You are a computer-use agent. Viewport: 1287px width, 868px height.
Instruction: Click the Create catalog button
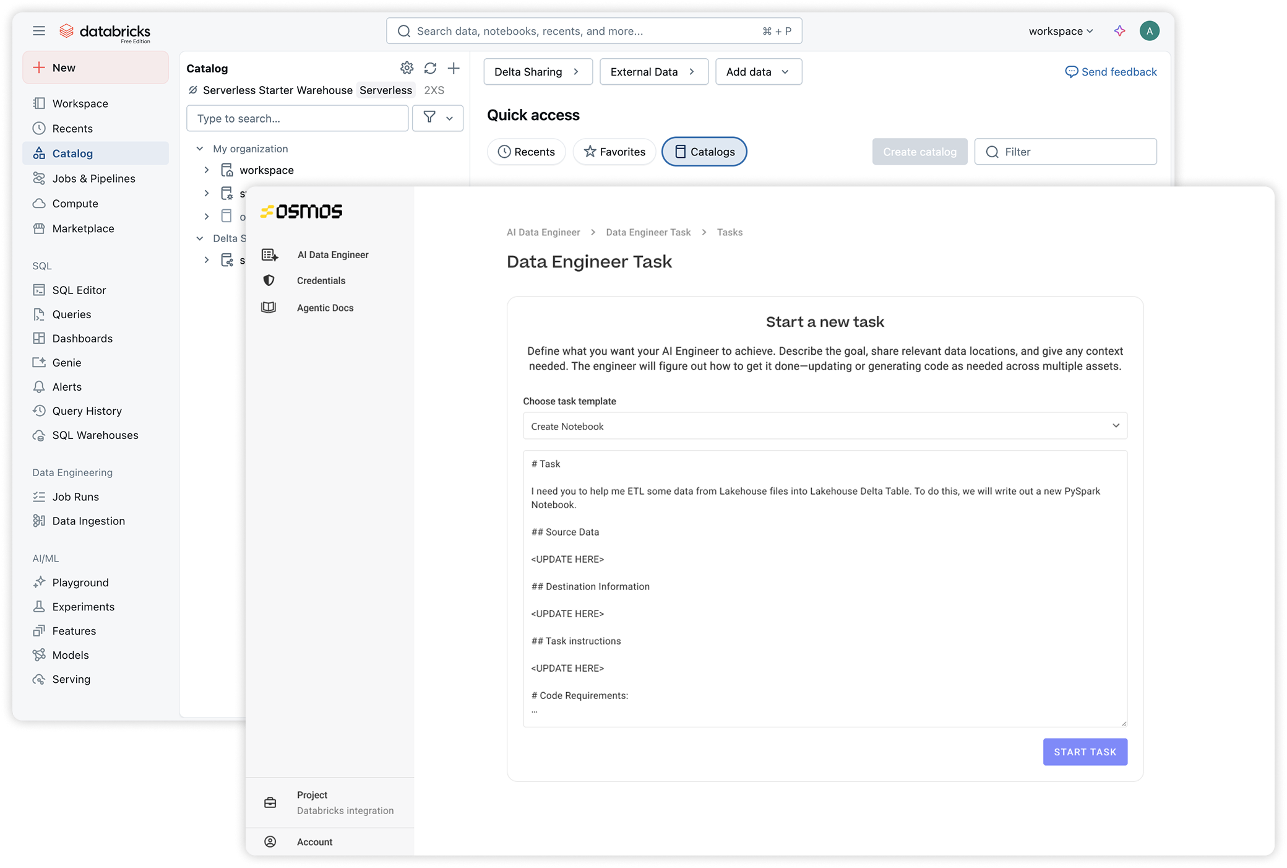(x=919, y=152)
